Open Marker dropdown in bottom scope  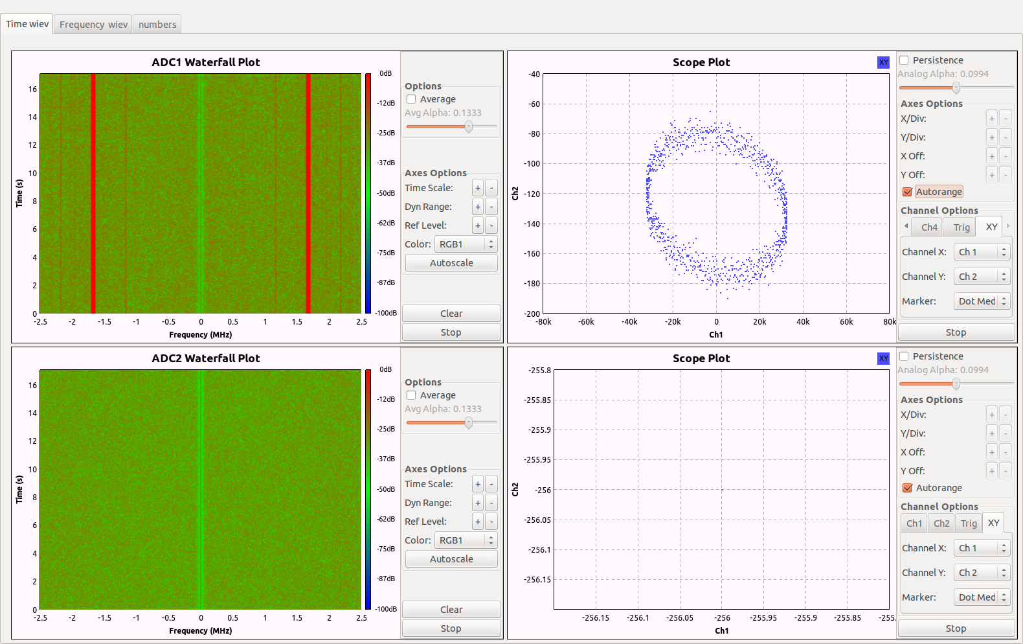982,597
